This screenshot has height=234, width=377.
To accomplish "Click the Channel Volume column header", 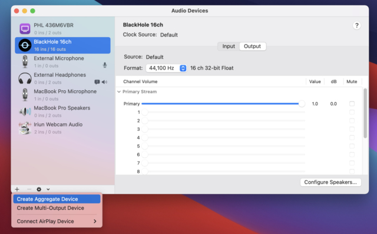I will click(x=140, y=81).
